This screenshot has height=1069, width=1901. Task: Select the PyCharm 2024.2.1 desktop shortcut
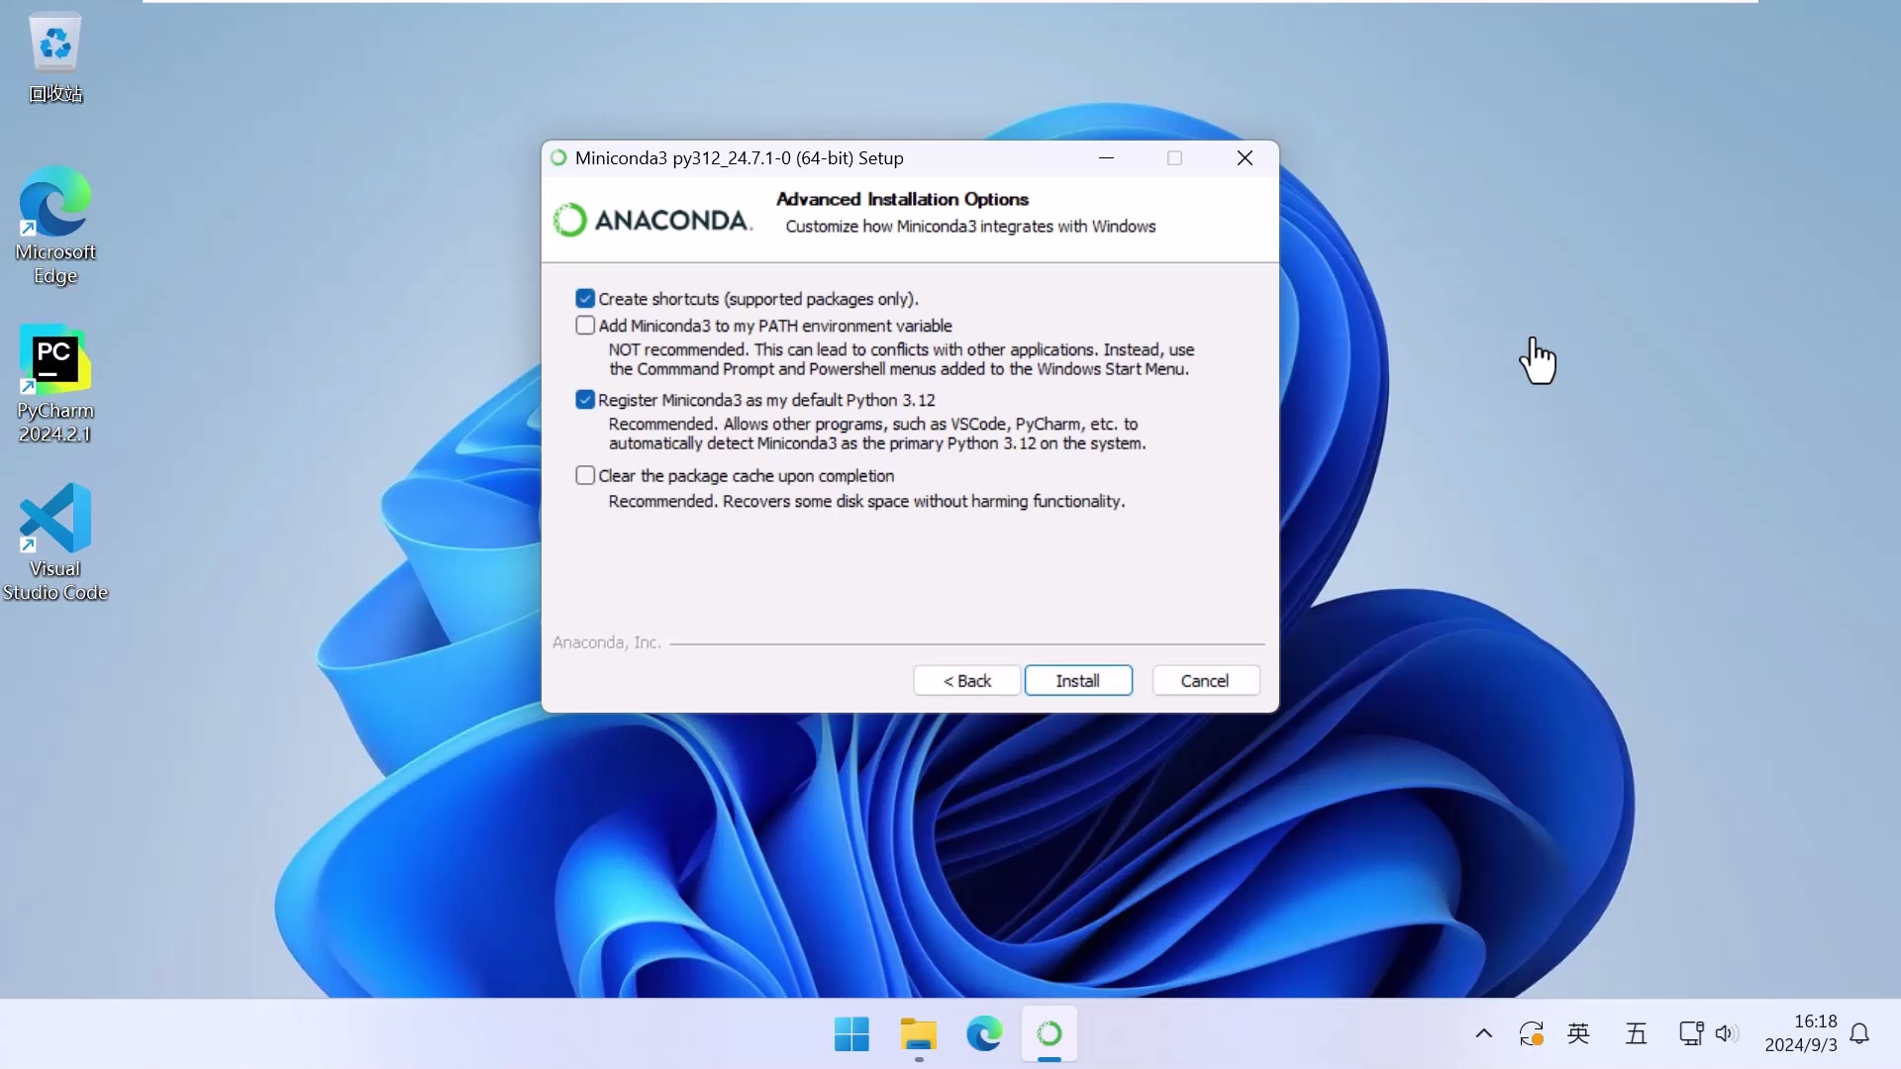point(55,384)
